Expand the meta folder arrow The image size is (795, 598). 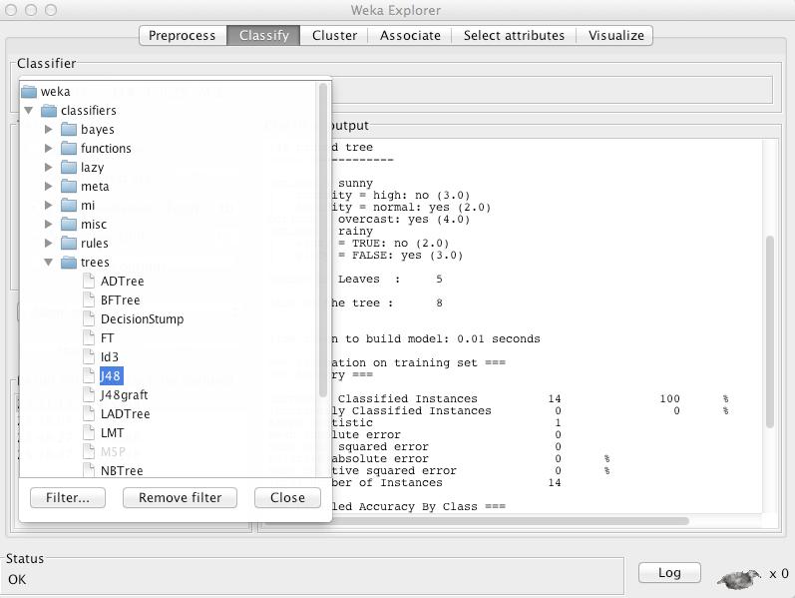click(49, 187)
